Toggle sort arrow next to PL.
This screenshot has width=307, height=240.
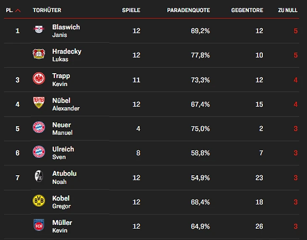click(x=18, y=11)
